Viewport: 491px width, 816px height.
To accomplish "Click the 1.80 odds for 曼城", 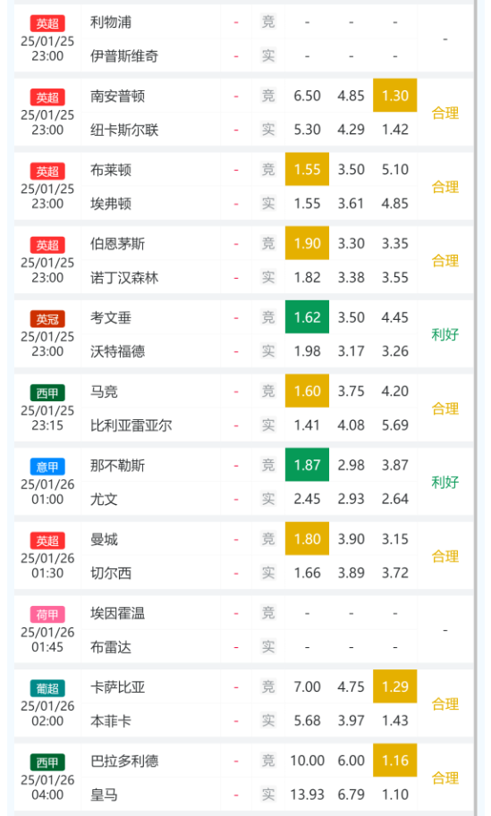I will coord(307,539).
